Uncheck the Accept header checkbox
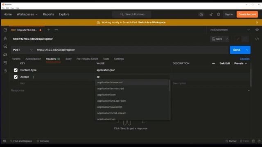Screen dimensions: 262x147 coord(16,77)
